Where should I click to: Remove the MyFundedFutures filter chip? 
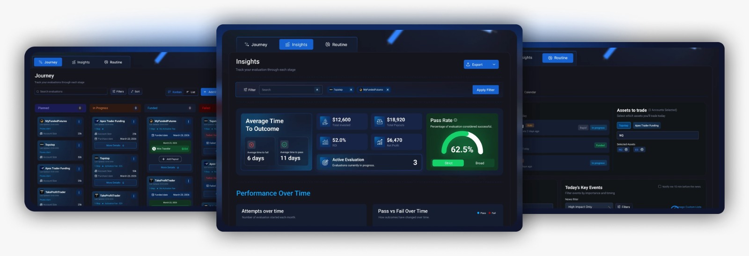tap(388, 90)
